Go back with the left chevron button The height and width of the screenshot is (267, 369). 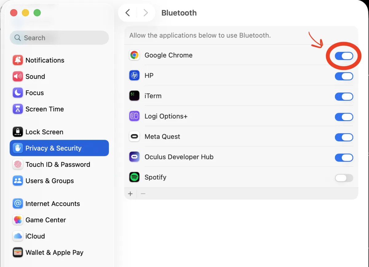pos(128,13)
